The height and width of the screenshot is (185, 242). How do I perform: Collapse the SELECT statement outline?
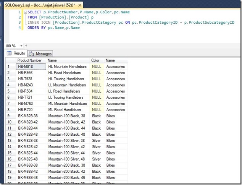coord(26,12)
